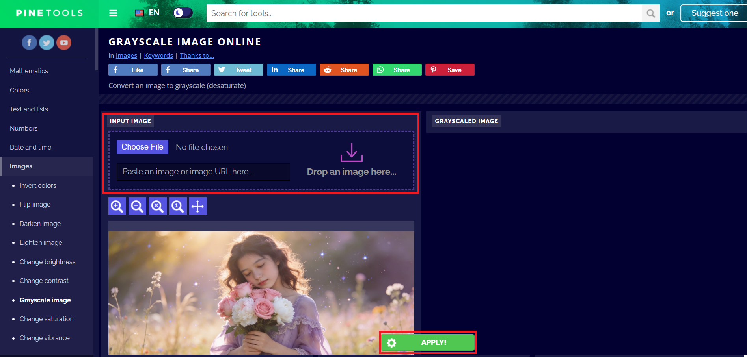Open the Mathematics category
Screen dimensions: 747x357
click(x=29, y=71)
